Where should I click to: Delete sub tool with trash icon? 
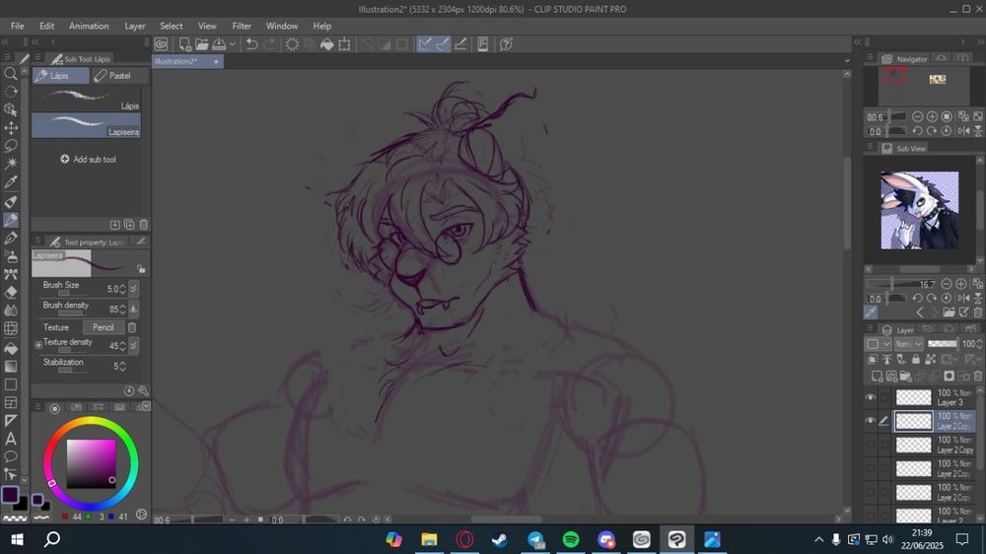tap(143, 225)
